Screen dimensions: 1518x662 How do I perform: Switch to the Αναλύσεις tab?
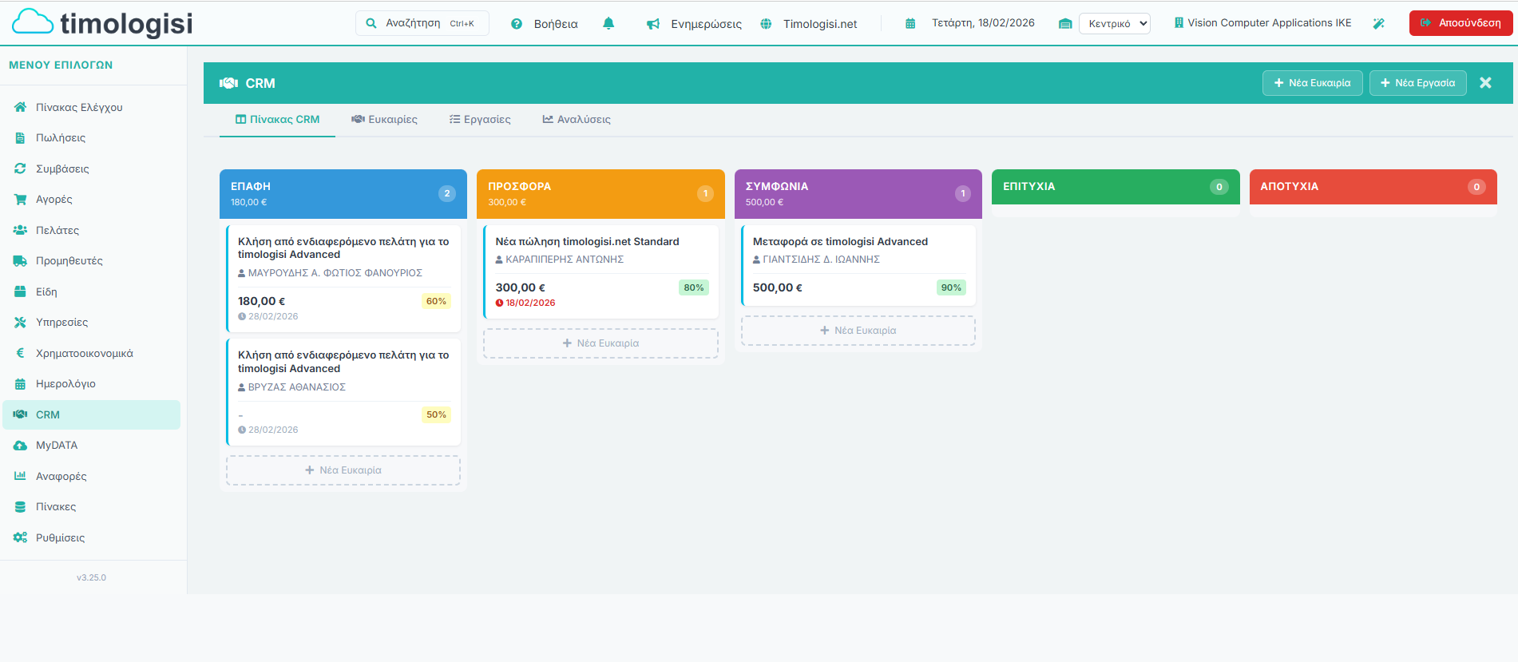pyautogui.click(x=577, y=120)
